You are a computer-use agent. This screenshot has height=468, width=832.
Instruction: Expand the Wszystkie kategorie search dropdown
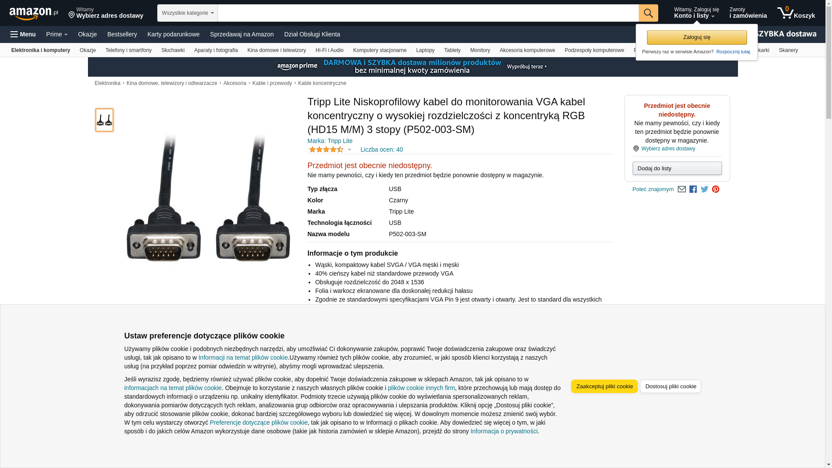(188, 13)
